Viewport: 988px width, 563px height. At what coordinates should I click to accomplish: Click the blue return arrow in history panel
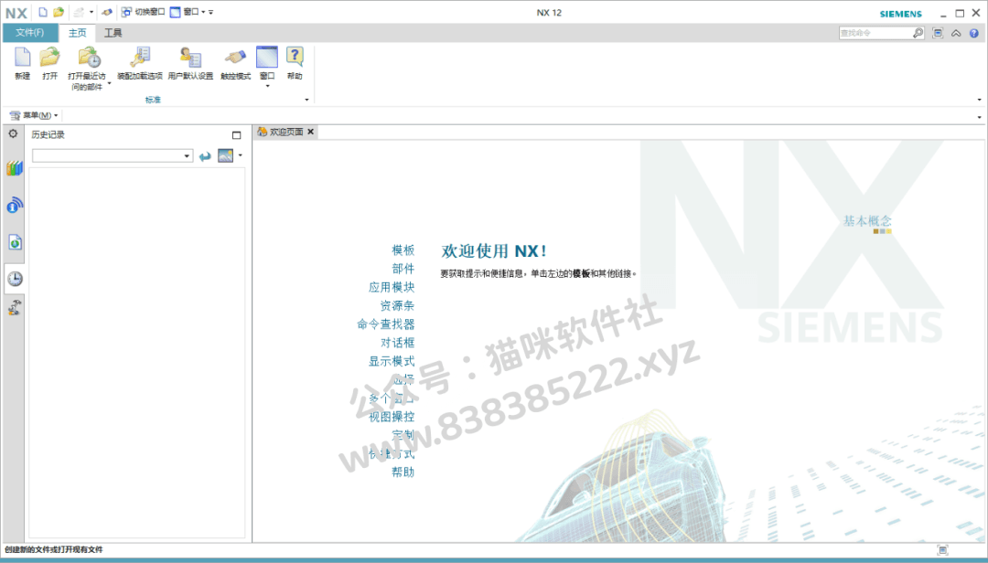pyautogui.click(x=205, y=156)
